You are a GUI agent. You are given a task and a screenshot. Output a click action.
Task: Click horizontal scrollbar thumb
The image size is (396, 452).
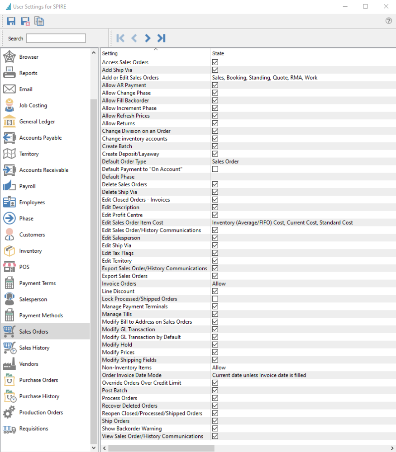point(162,448)
